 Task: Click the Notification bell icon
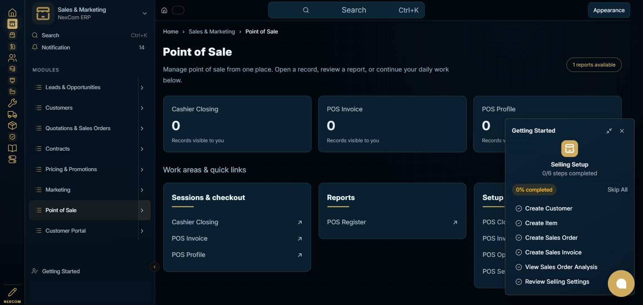(35, 47)
